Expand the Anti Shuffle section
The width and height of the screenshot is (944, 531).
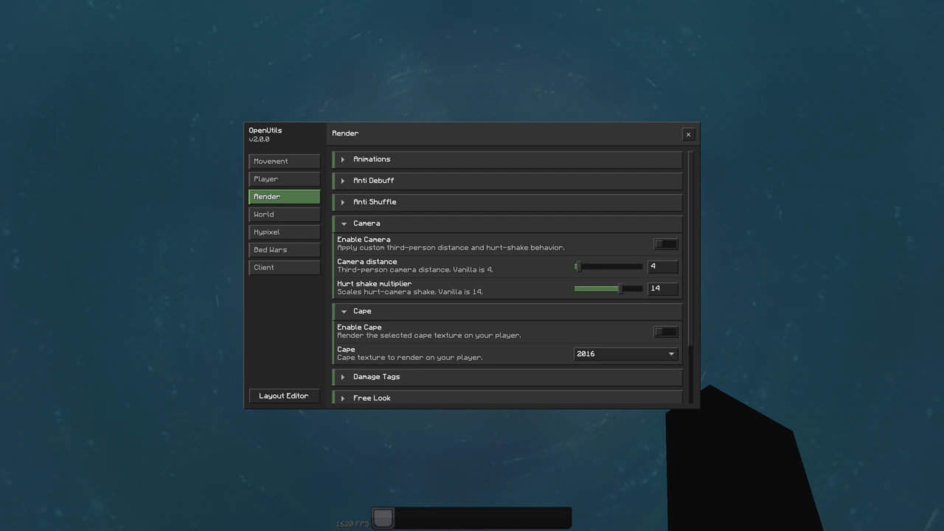507,202
